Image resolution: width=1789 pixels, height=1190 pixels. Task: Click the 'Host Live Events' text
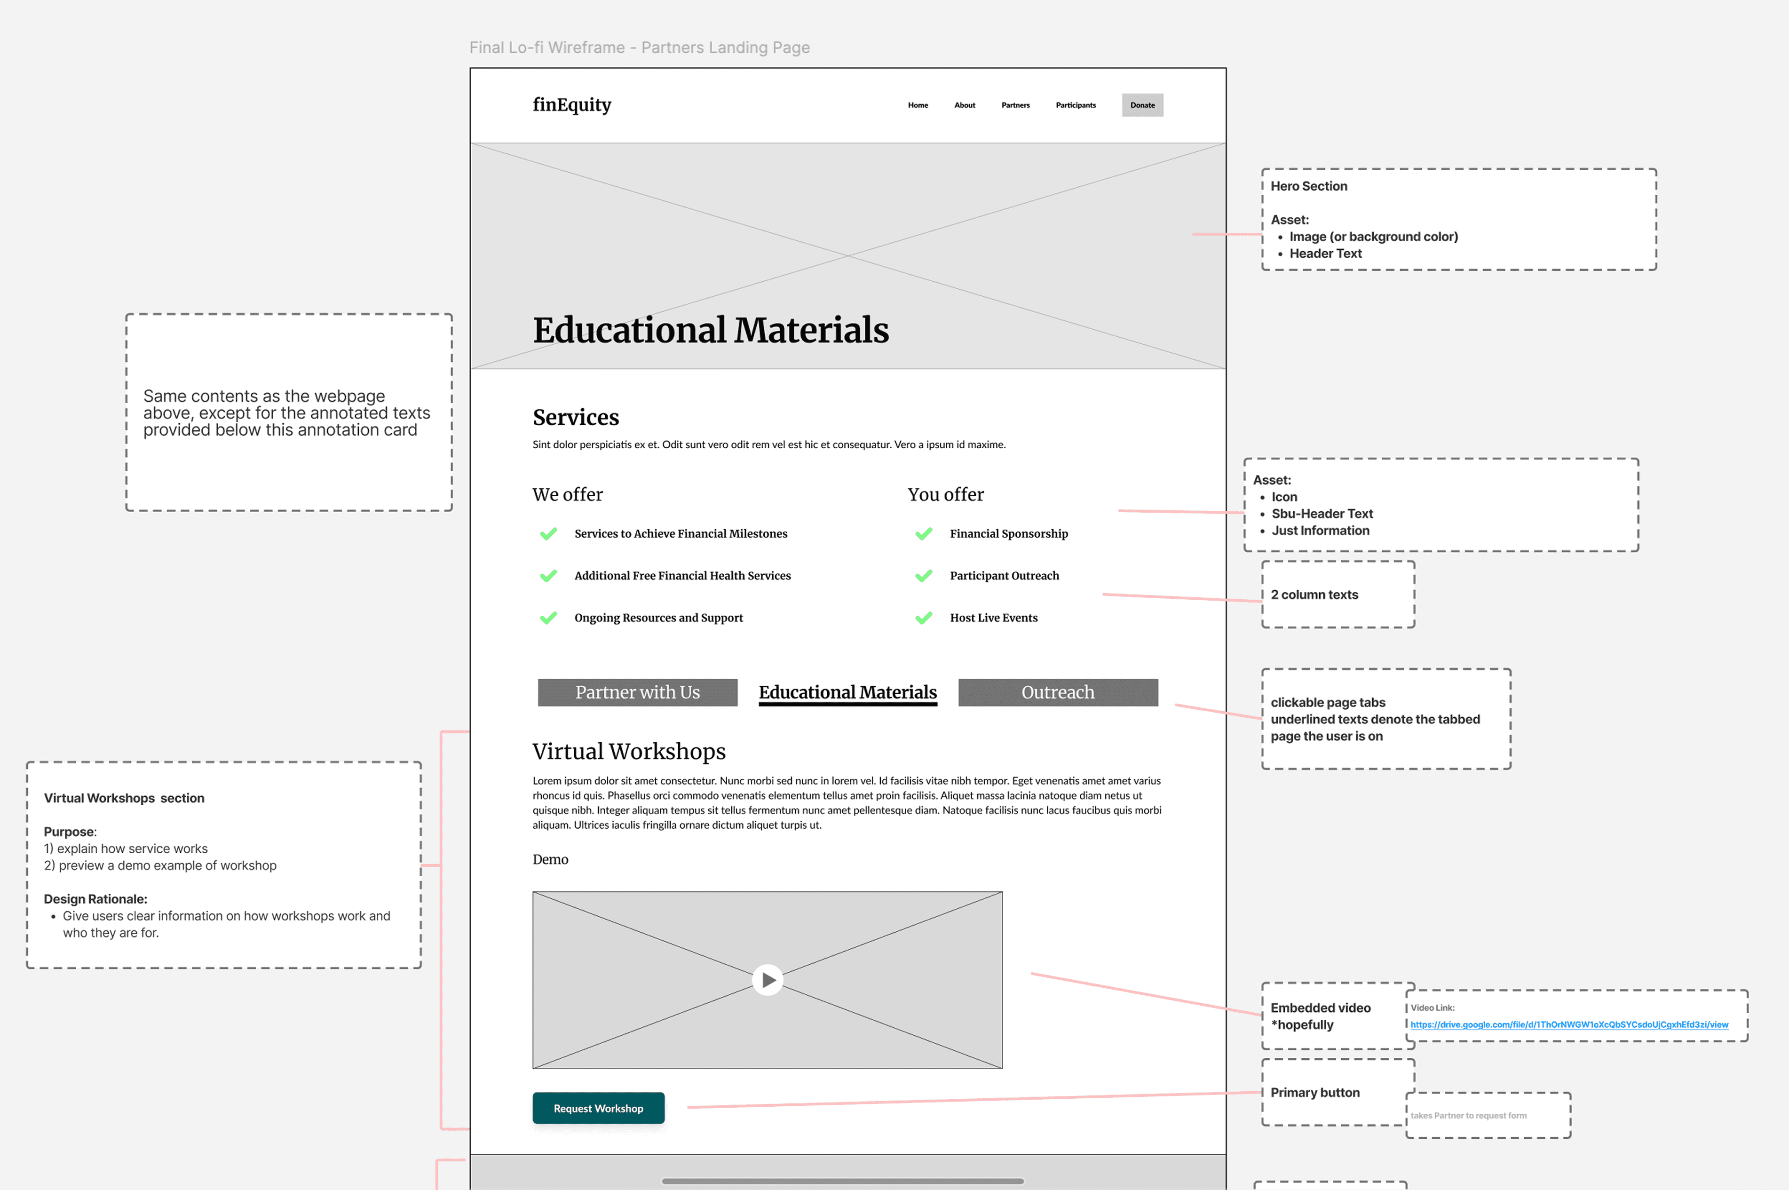click(x=993, y=618)
